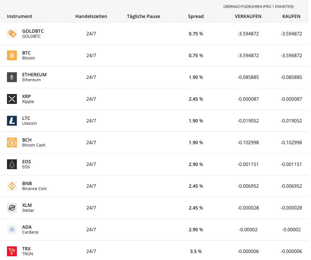Viewport: 311px width, 260px height.
Task: Click the red TRON icon
Action: pos(12,252)
